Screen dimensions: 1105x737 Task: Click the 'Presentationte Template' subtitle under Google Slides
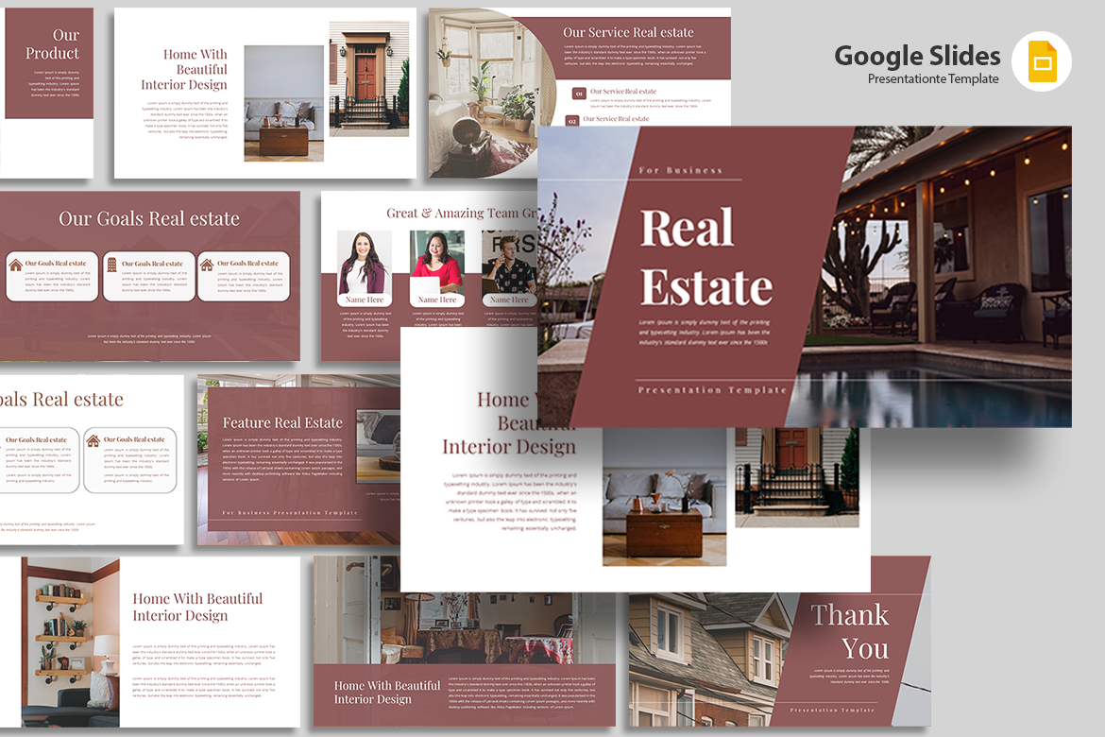pyautogui.click(x=933, y=79)
